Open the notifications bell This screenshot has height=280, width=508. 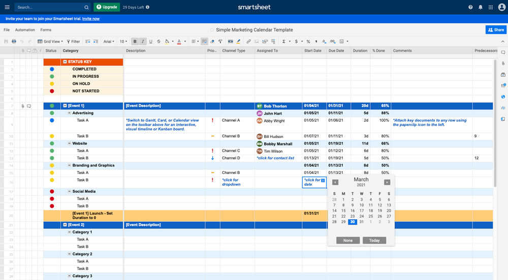point(481,7)
